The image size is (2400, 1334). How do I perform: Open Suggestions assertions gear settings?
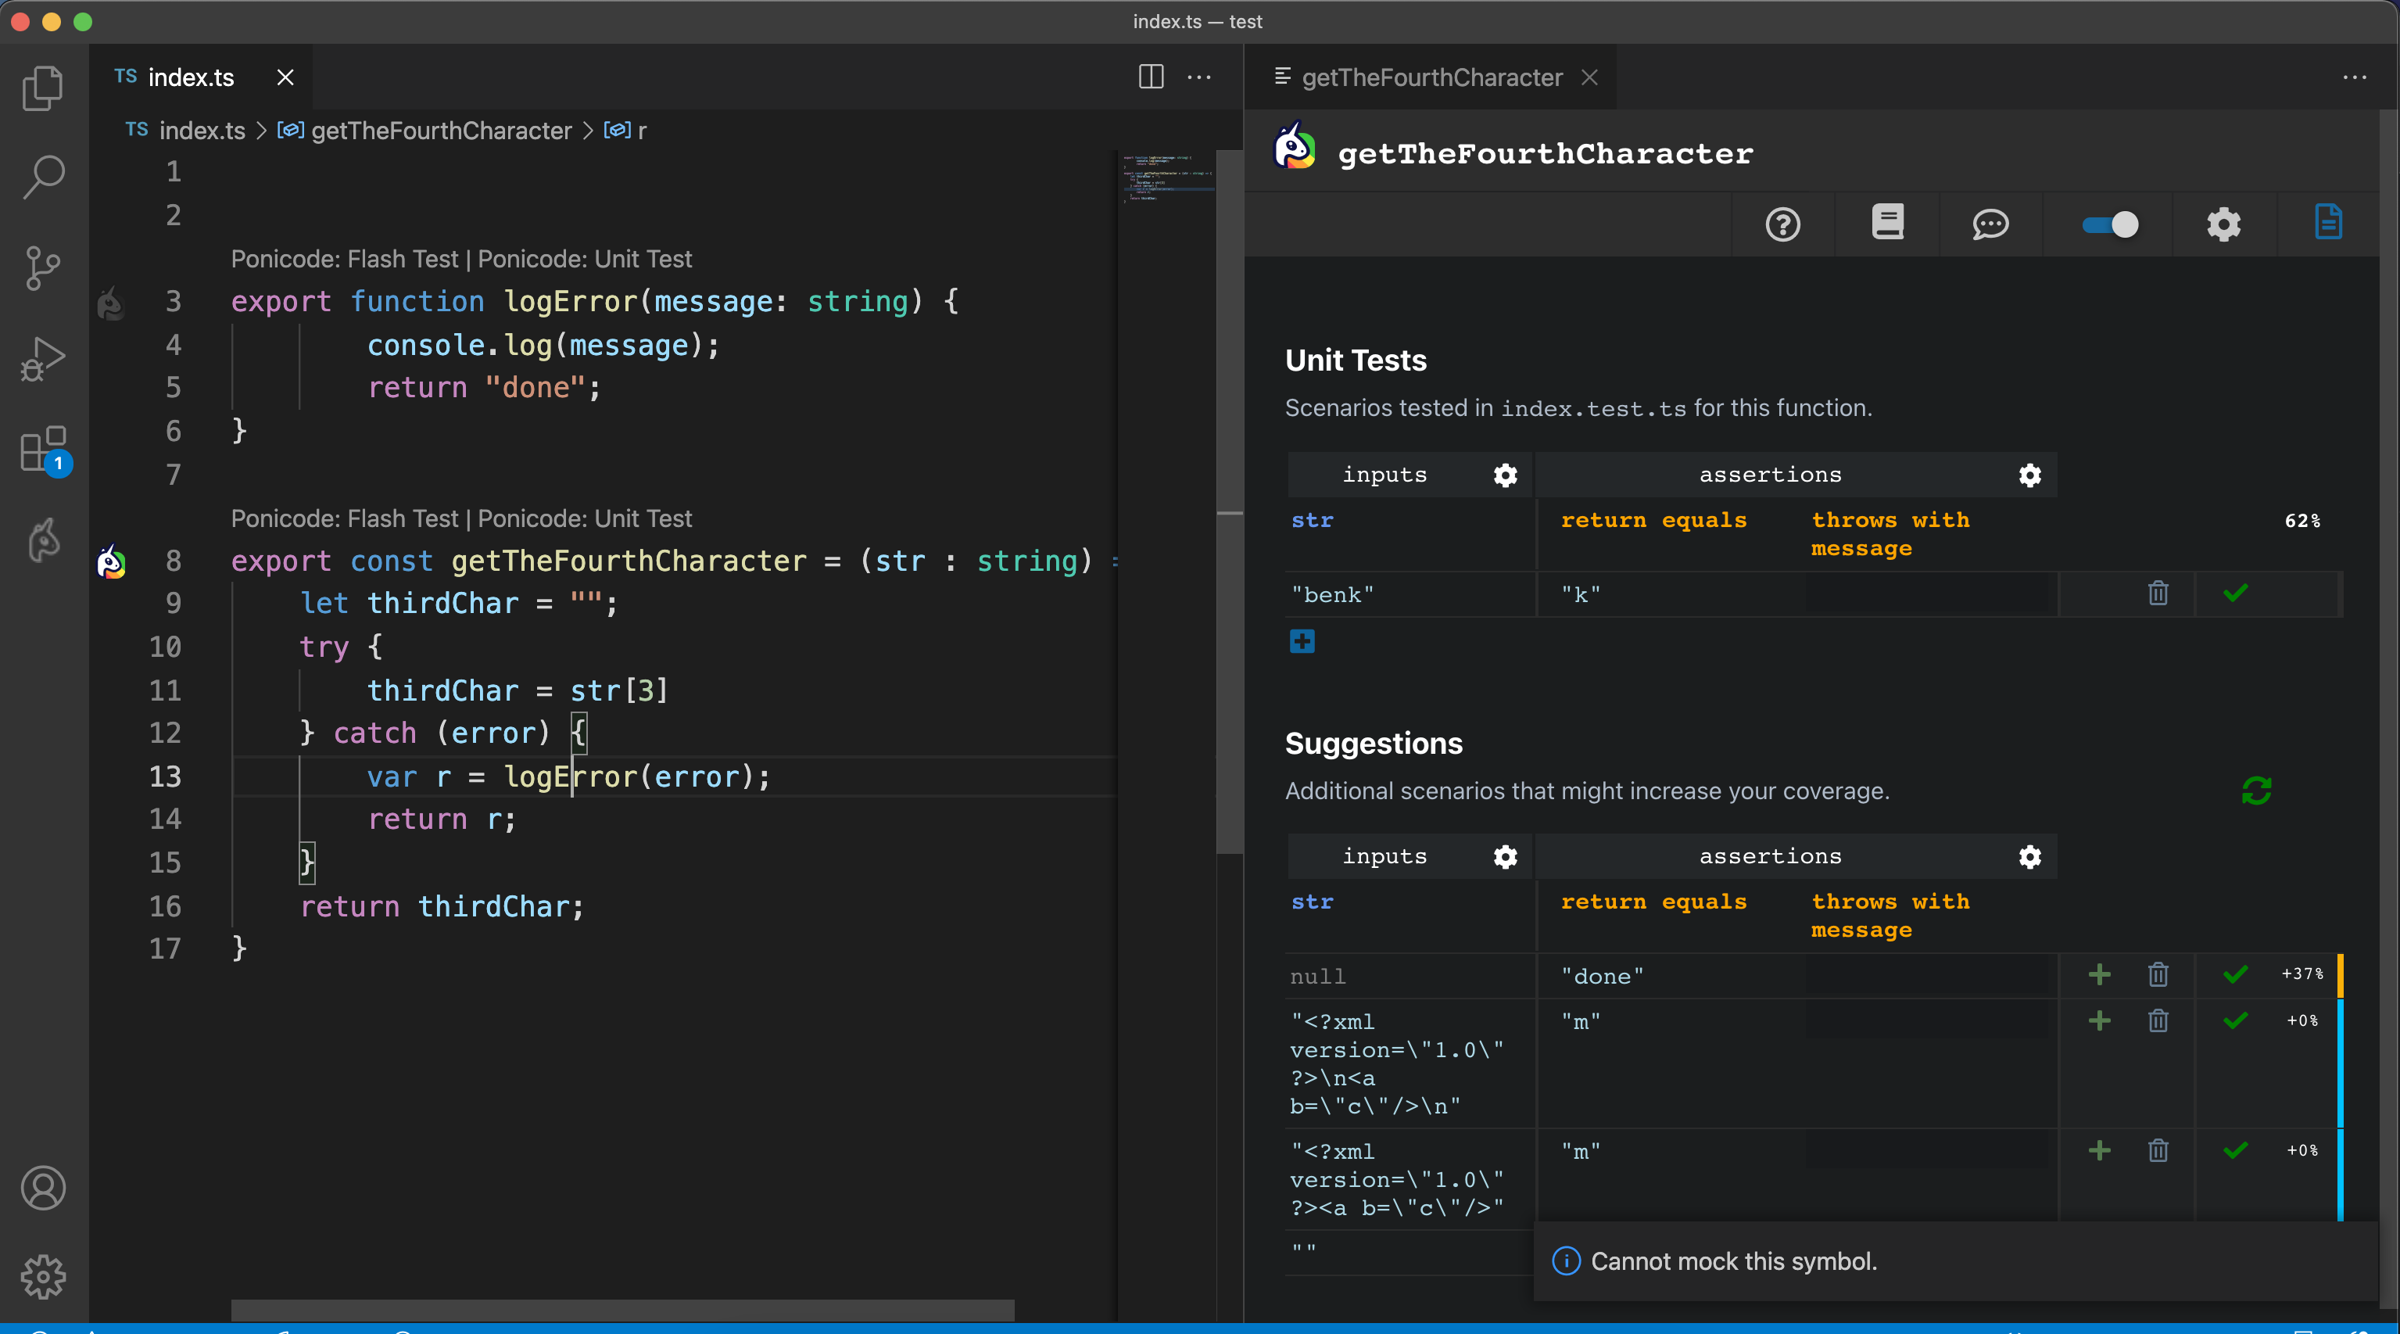tap(2029, 857)
